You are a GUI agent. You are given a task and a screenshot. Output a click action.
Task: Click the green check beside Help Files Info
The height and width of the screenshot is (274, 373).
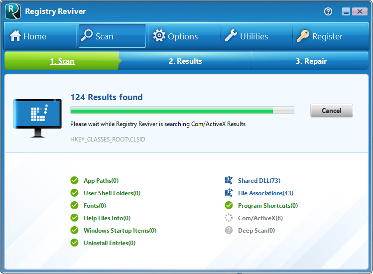tap(75, 218)
